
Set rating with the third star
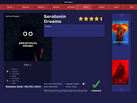point(91,19)
